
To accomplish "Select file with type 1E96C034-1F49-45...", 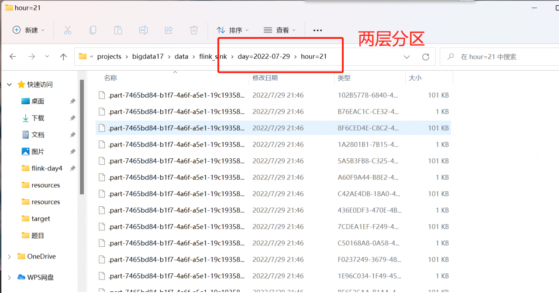I will (273, 276).
